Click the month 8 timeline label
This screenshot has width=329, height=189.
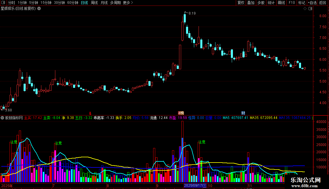tap(108, 186)
